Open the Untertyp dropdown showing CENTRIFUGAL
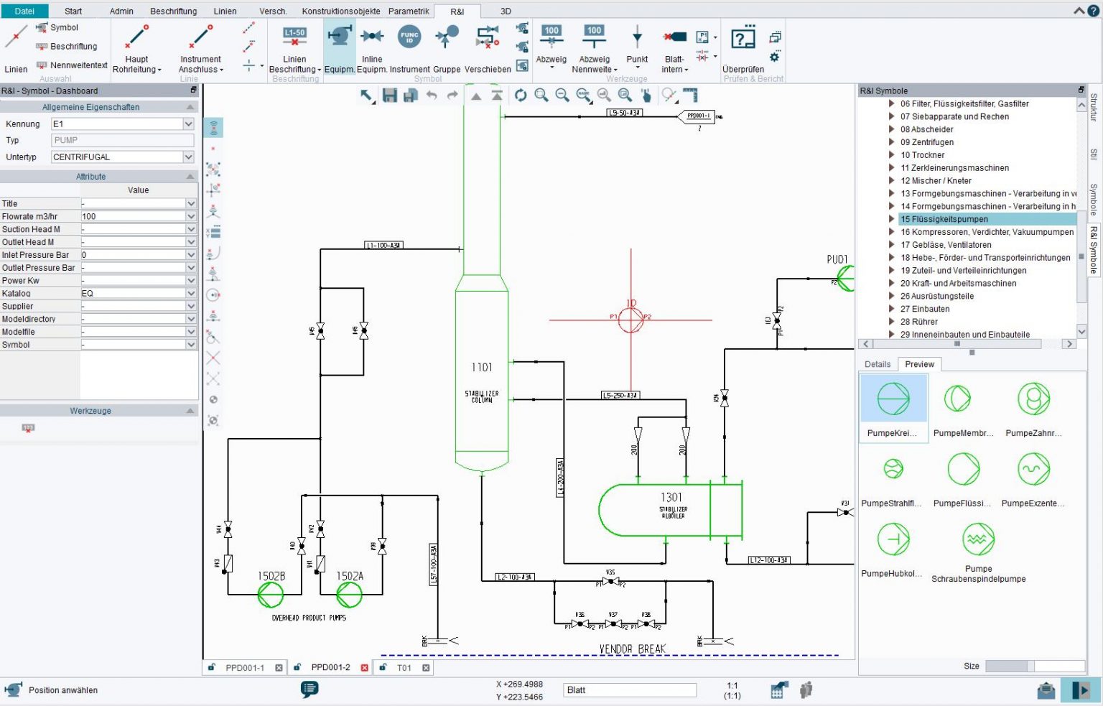 click(188, 157)
